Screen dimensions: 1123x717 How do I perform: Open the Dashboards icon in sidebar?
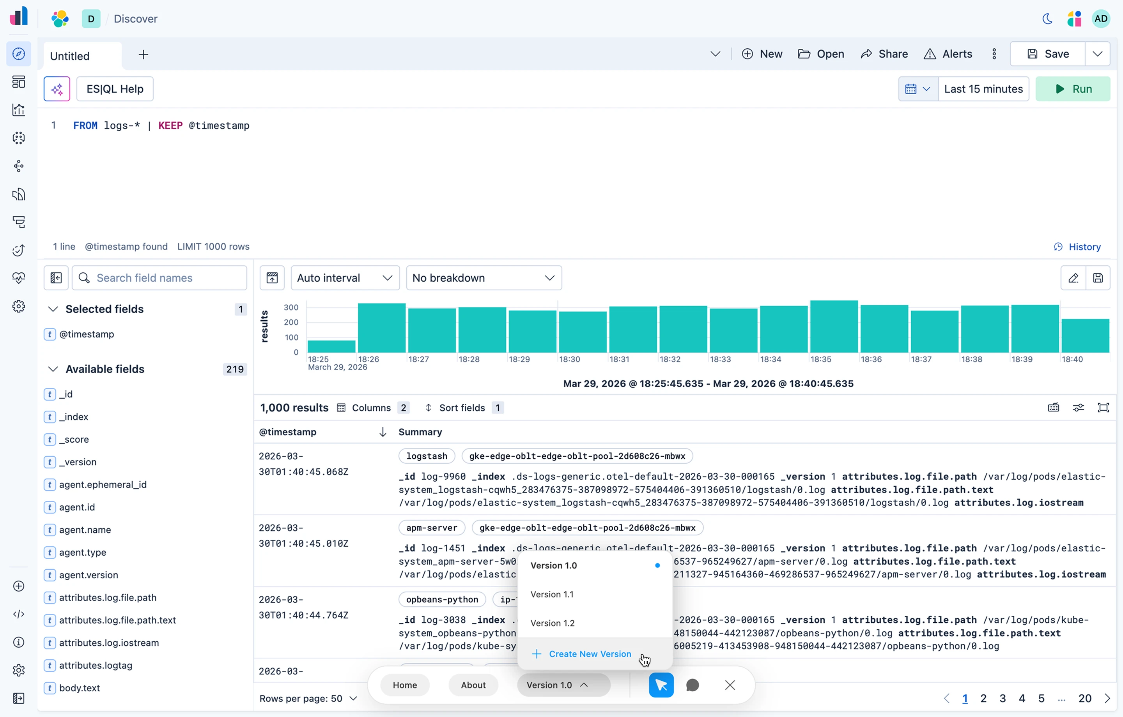[19, 82]
